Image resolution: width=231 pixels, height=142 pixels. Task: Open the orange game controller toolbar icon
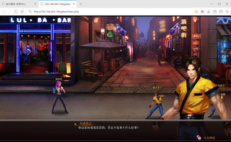pyautogui.click(x=196, y=12)
